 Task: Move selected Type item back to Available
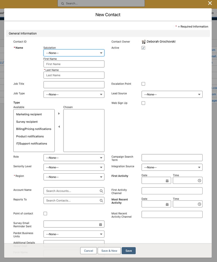[59, 127]
